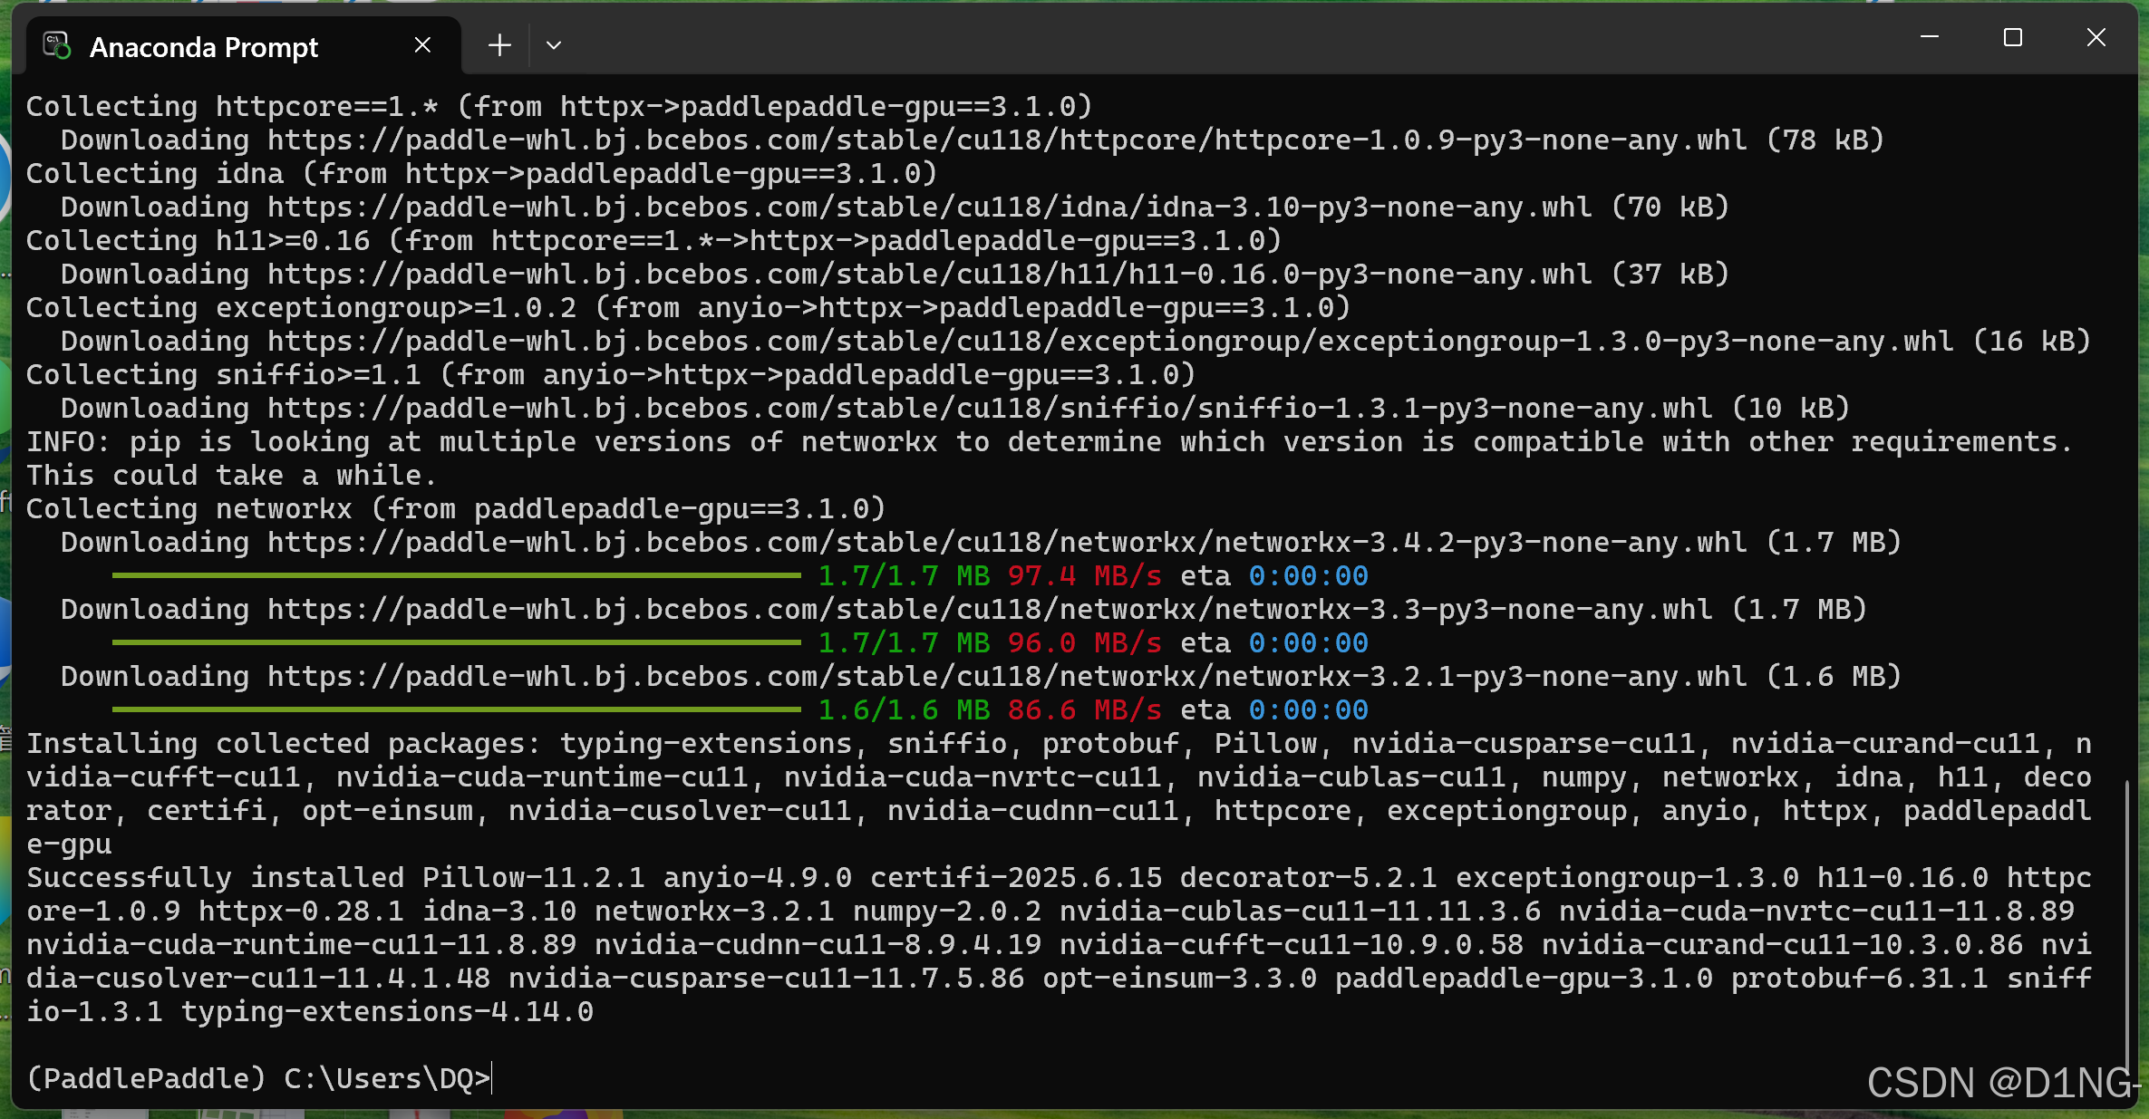The image size is (2149, 1119).
Task: Open a new terminal tab with the plus icon
Action: point(499,44)
